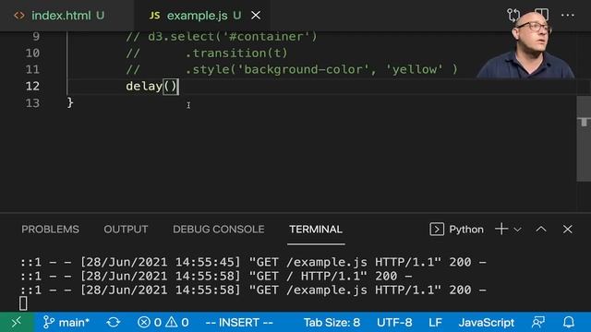Image resolution: width=591 pixels, height=332 pixels.
Task: Expand the terminal launch profile dropdown chevron
Action: [517, 230]
